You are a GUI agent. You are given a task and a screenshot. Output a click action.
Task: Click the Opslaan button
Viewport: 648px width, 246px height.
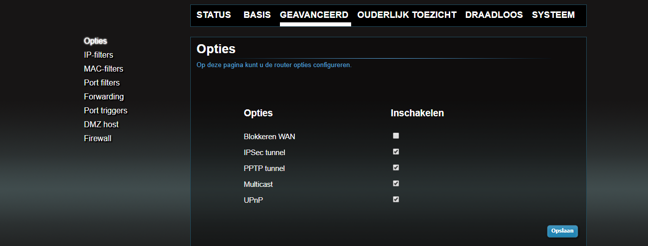562,231
